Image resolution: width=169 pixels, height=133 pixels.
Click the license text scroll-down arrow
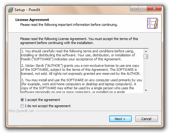click(x=146, y=91)
